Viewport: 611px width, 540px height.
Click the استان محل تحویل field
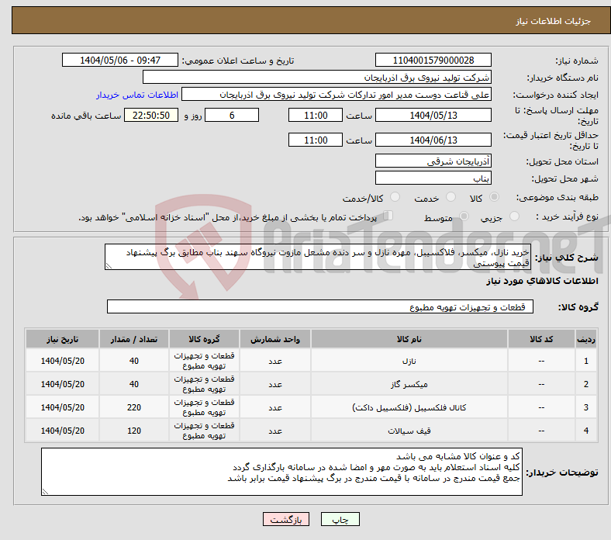coord(433,161)
